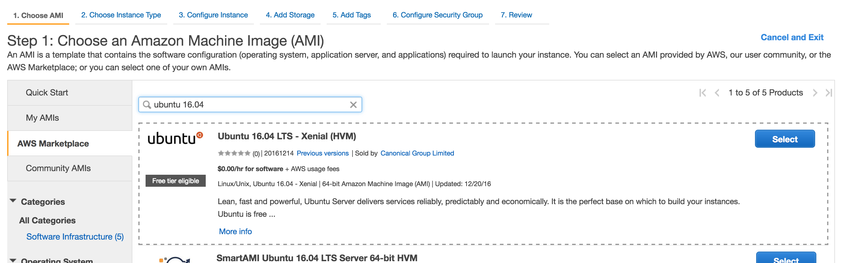Screen dimensions: 844x263
Task: Click the star rating for Ubuntu 16.04
Action: tap(234, 153)
